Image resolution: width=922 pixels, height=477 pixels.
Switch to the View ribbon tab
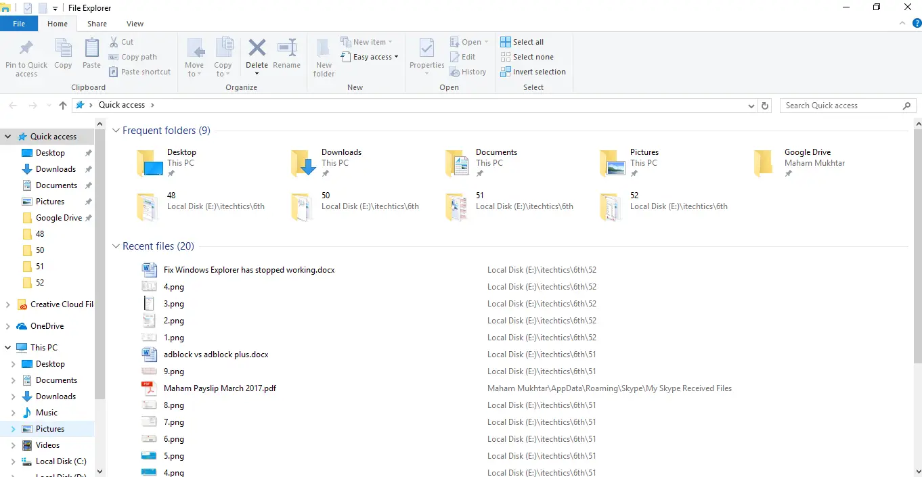[x=134, y=23]
